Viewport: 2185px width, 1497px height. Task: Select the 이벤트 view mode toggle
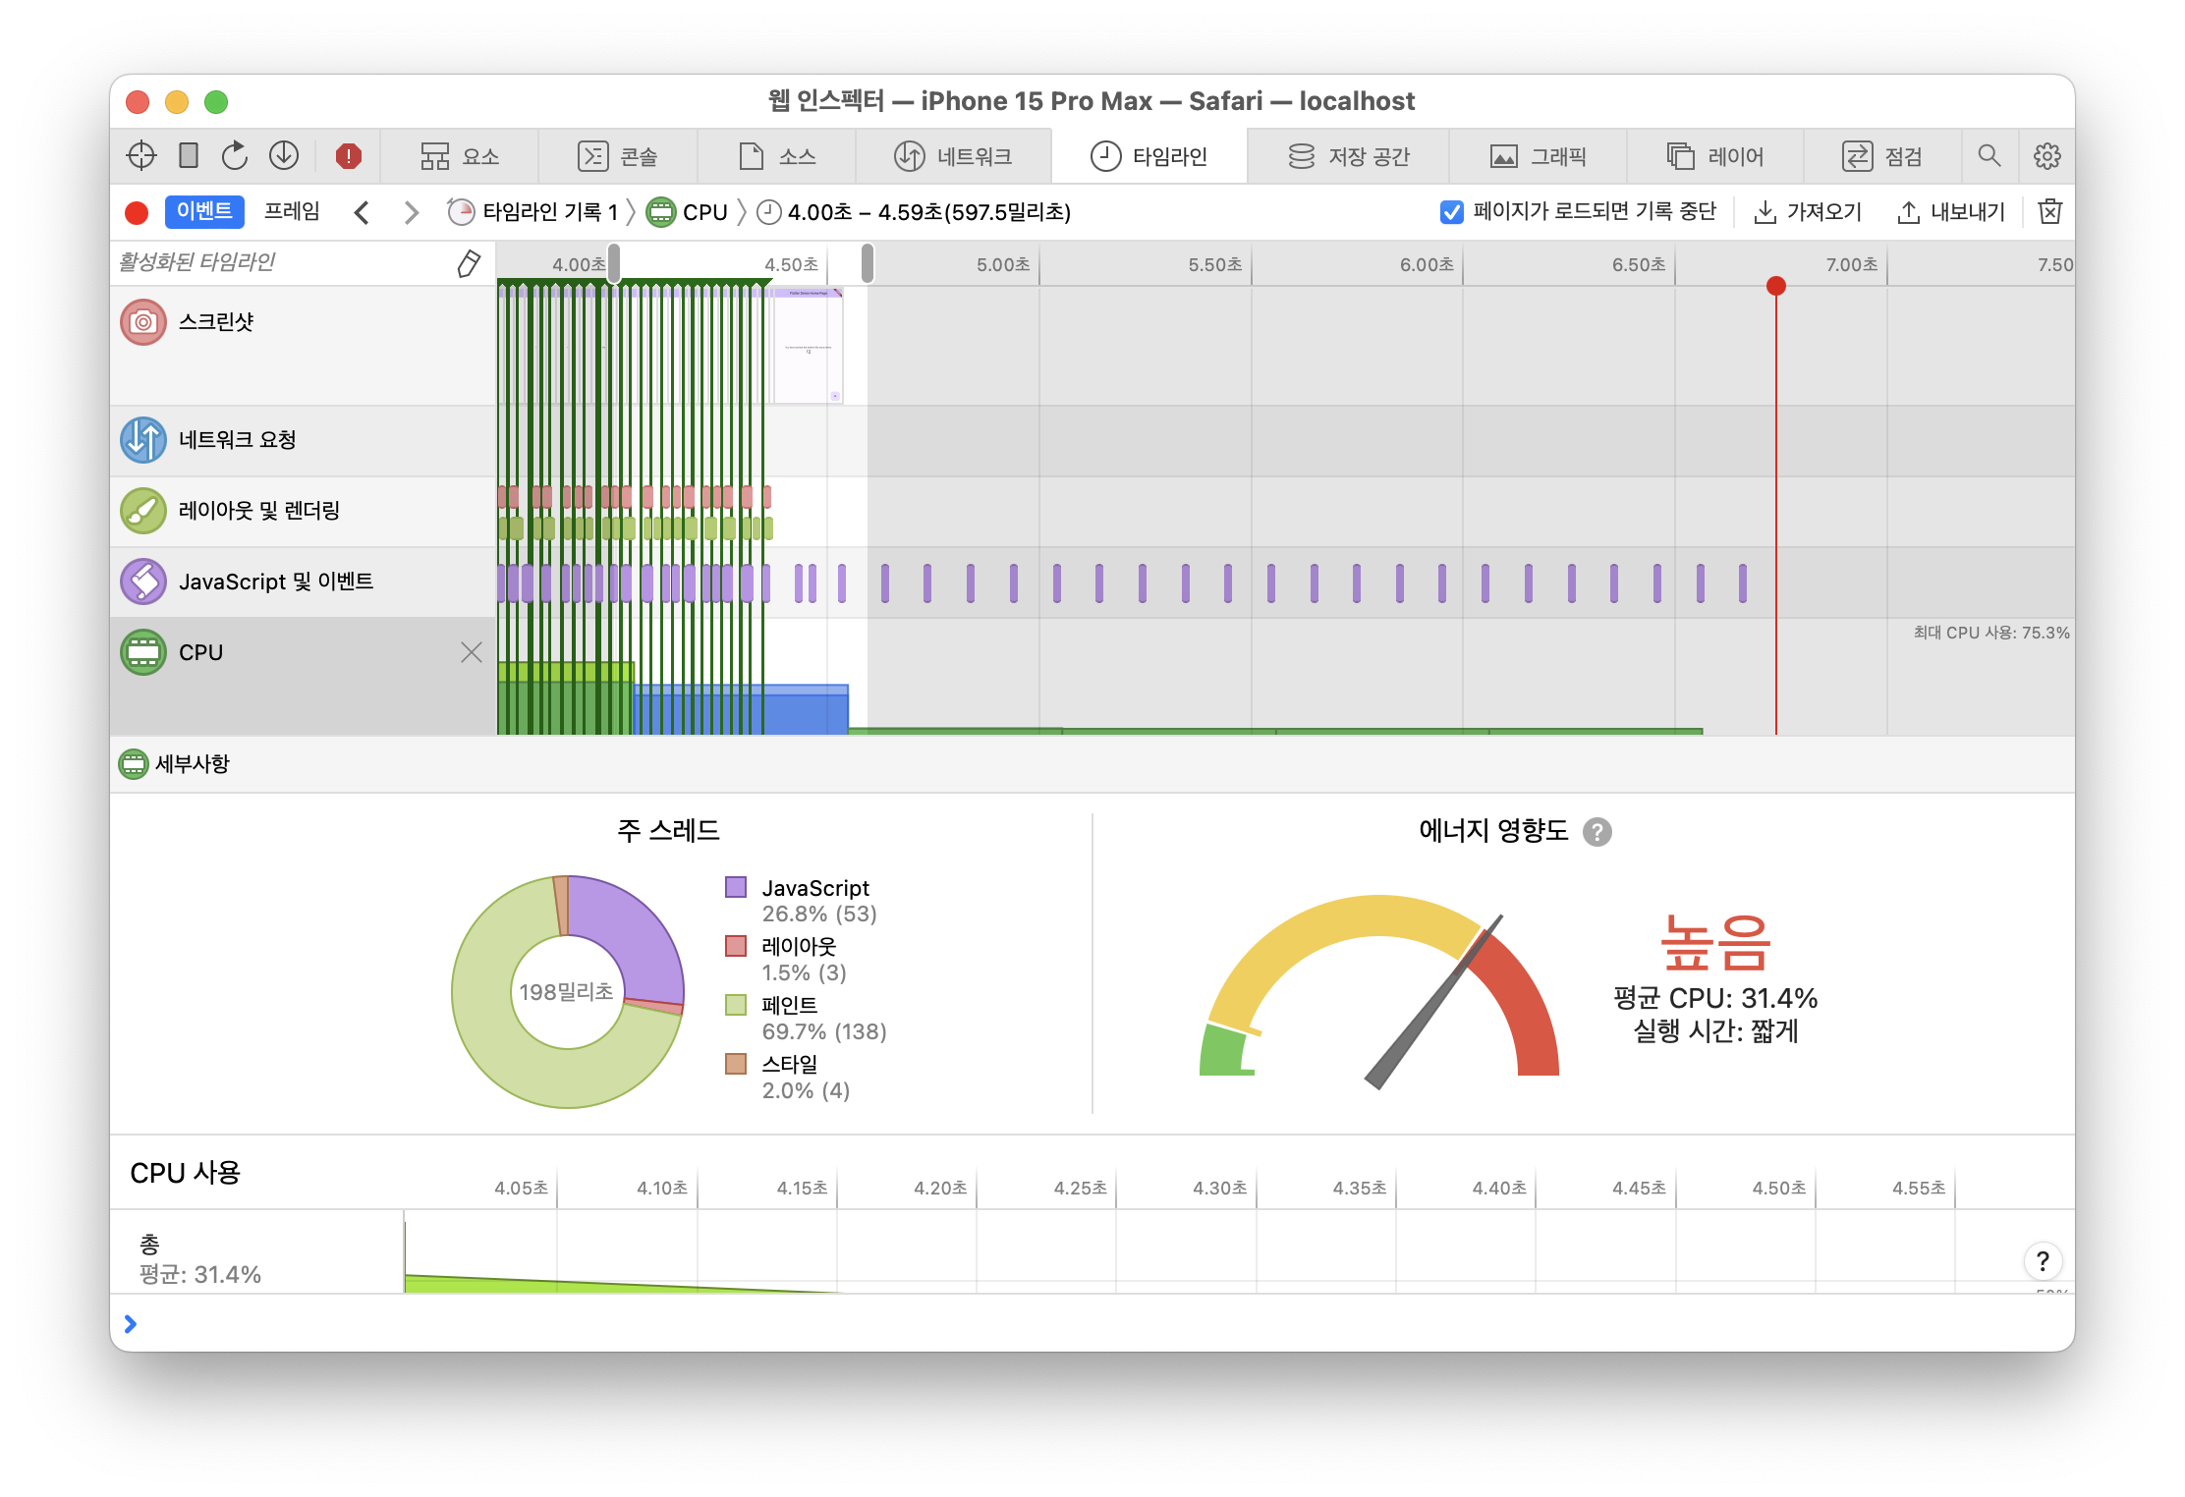point(204,212)
